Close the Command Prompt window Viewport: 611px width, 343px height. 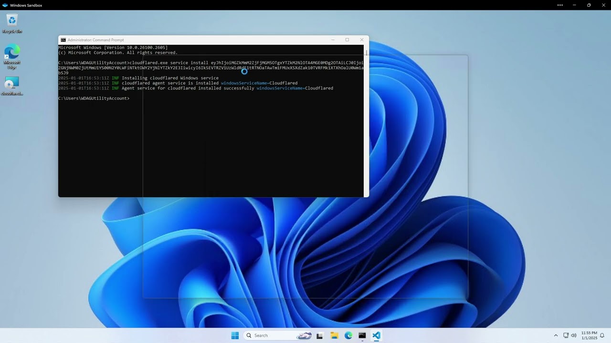pos(361,40)
